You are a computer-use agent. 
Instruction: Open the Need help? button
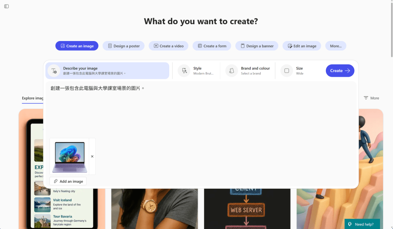[362, 224]
